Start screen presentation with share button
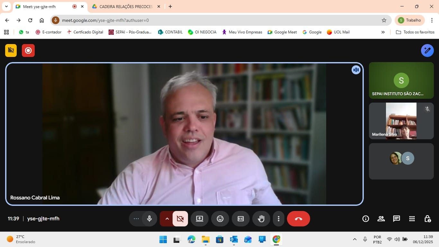The width and height of the screenshot is (439, 247). (199, 219)
